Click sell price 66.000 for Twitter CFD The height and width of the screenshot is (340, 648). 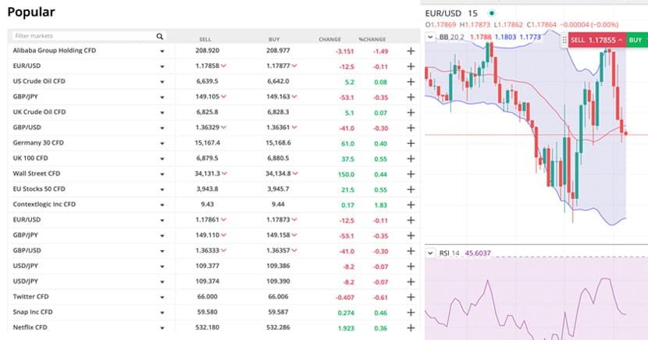(x=208, y=296)
